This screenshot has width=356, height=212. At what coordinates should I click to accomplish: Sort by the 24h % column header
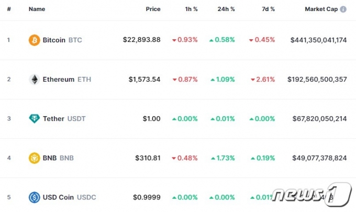pos(226,9)
